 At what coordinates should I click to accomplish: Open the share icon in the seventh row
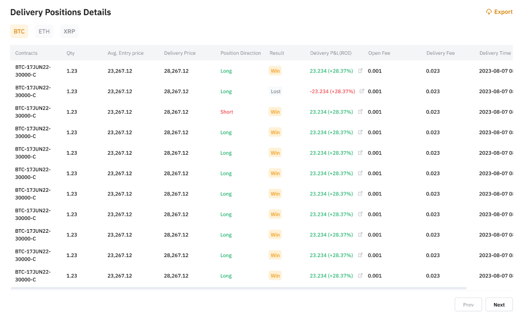(x=360, y=194)
